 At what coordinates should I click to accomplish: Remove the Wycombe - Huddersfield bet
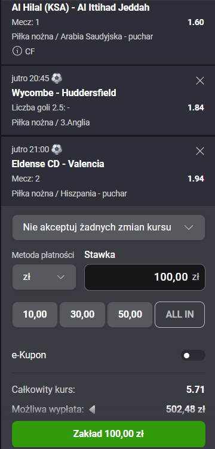pyautogui.click(x=200, y=81)
